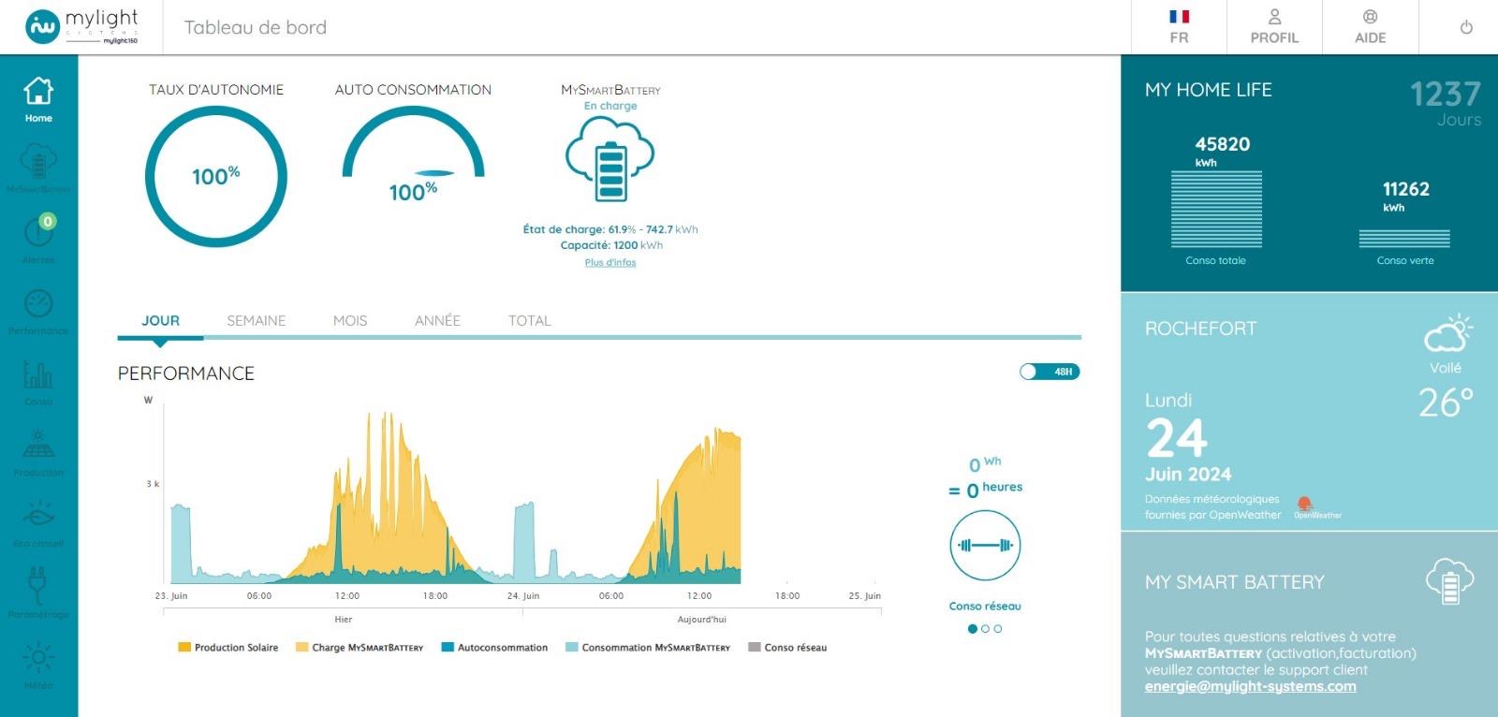Screen dimensions: 1498x717
Task: Click the Plus d'infos link
Action: coord(610,262)
